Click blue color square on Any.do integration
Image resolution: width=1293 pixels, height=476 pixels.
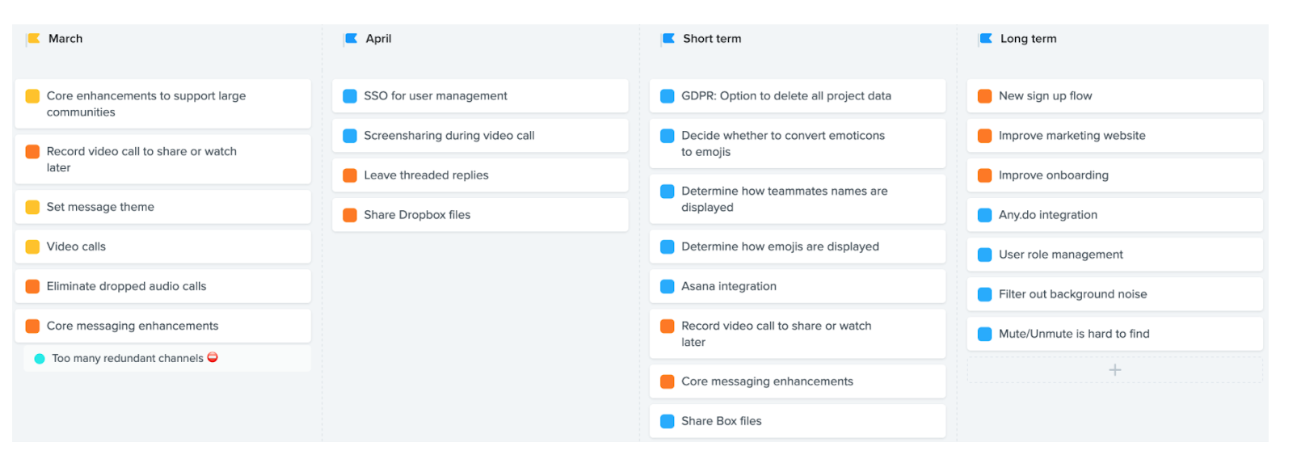click(x=984, y=215)
